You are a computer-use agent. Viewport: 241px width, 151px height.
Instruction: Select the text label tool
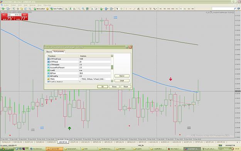click(x=150, y=9)
